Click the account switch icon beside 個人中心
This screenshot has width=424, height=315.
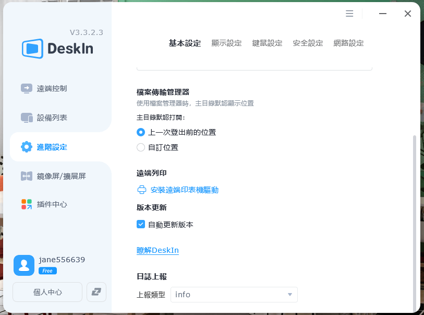[96, 292]
